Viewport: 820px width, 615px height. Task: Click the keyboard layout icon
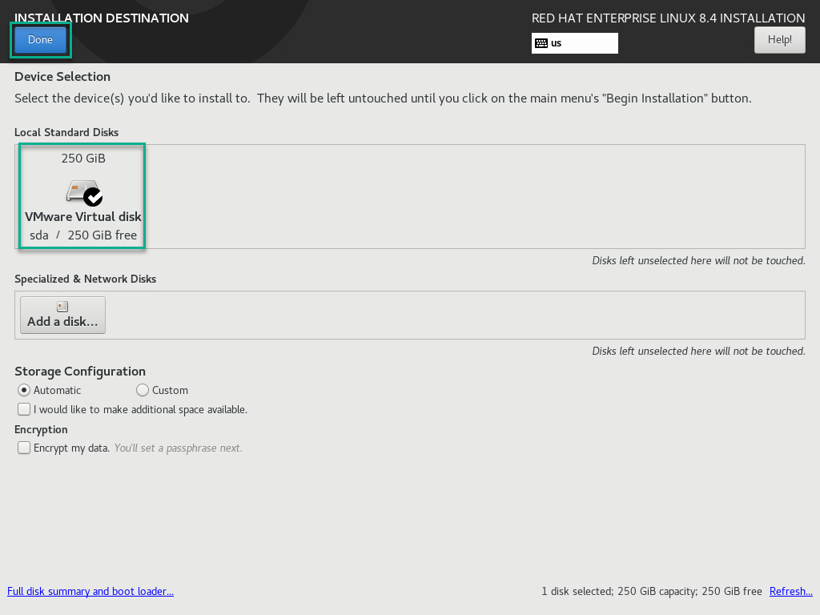[541, 43]
